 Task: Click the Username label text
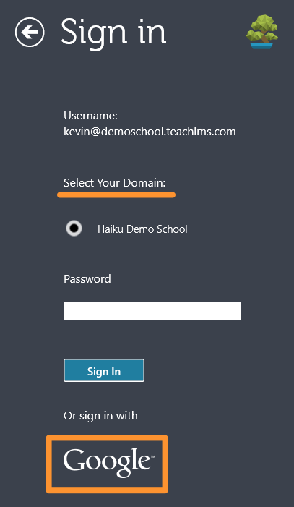pyautogui.click(x=91, y=116)
